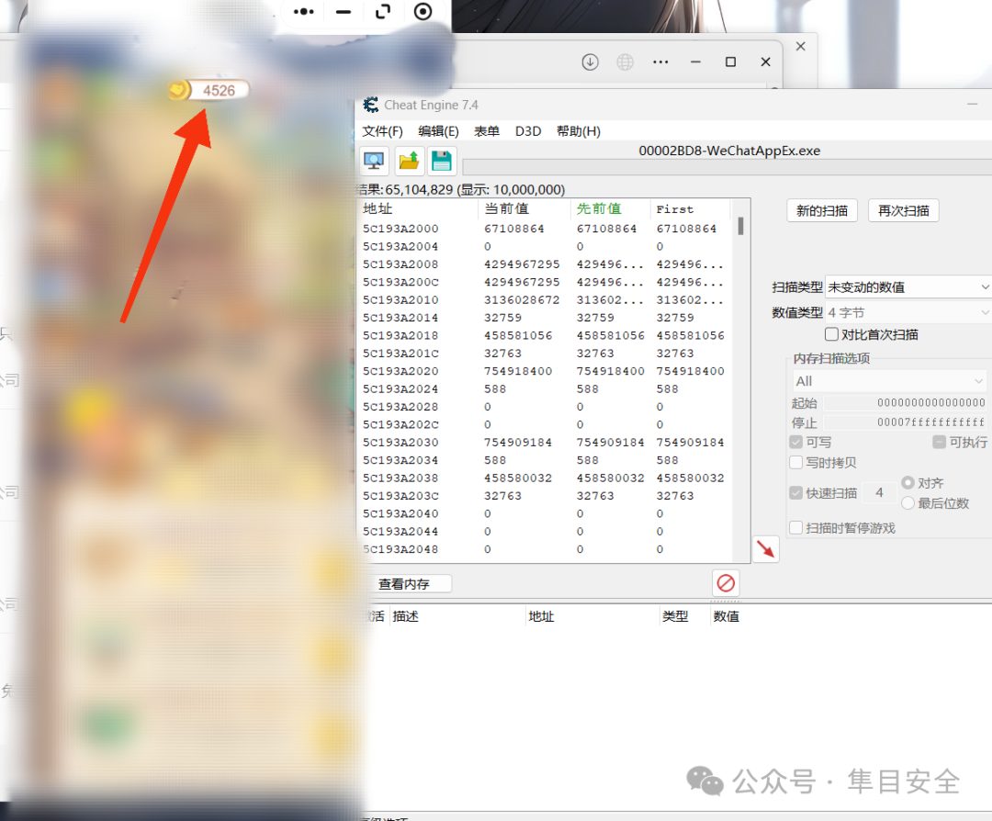Select the 对齐 radio button

coord(907,483)
